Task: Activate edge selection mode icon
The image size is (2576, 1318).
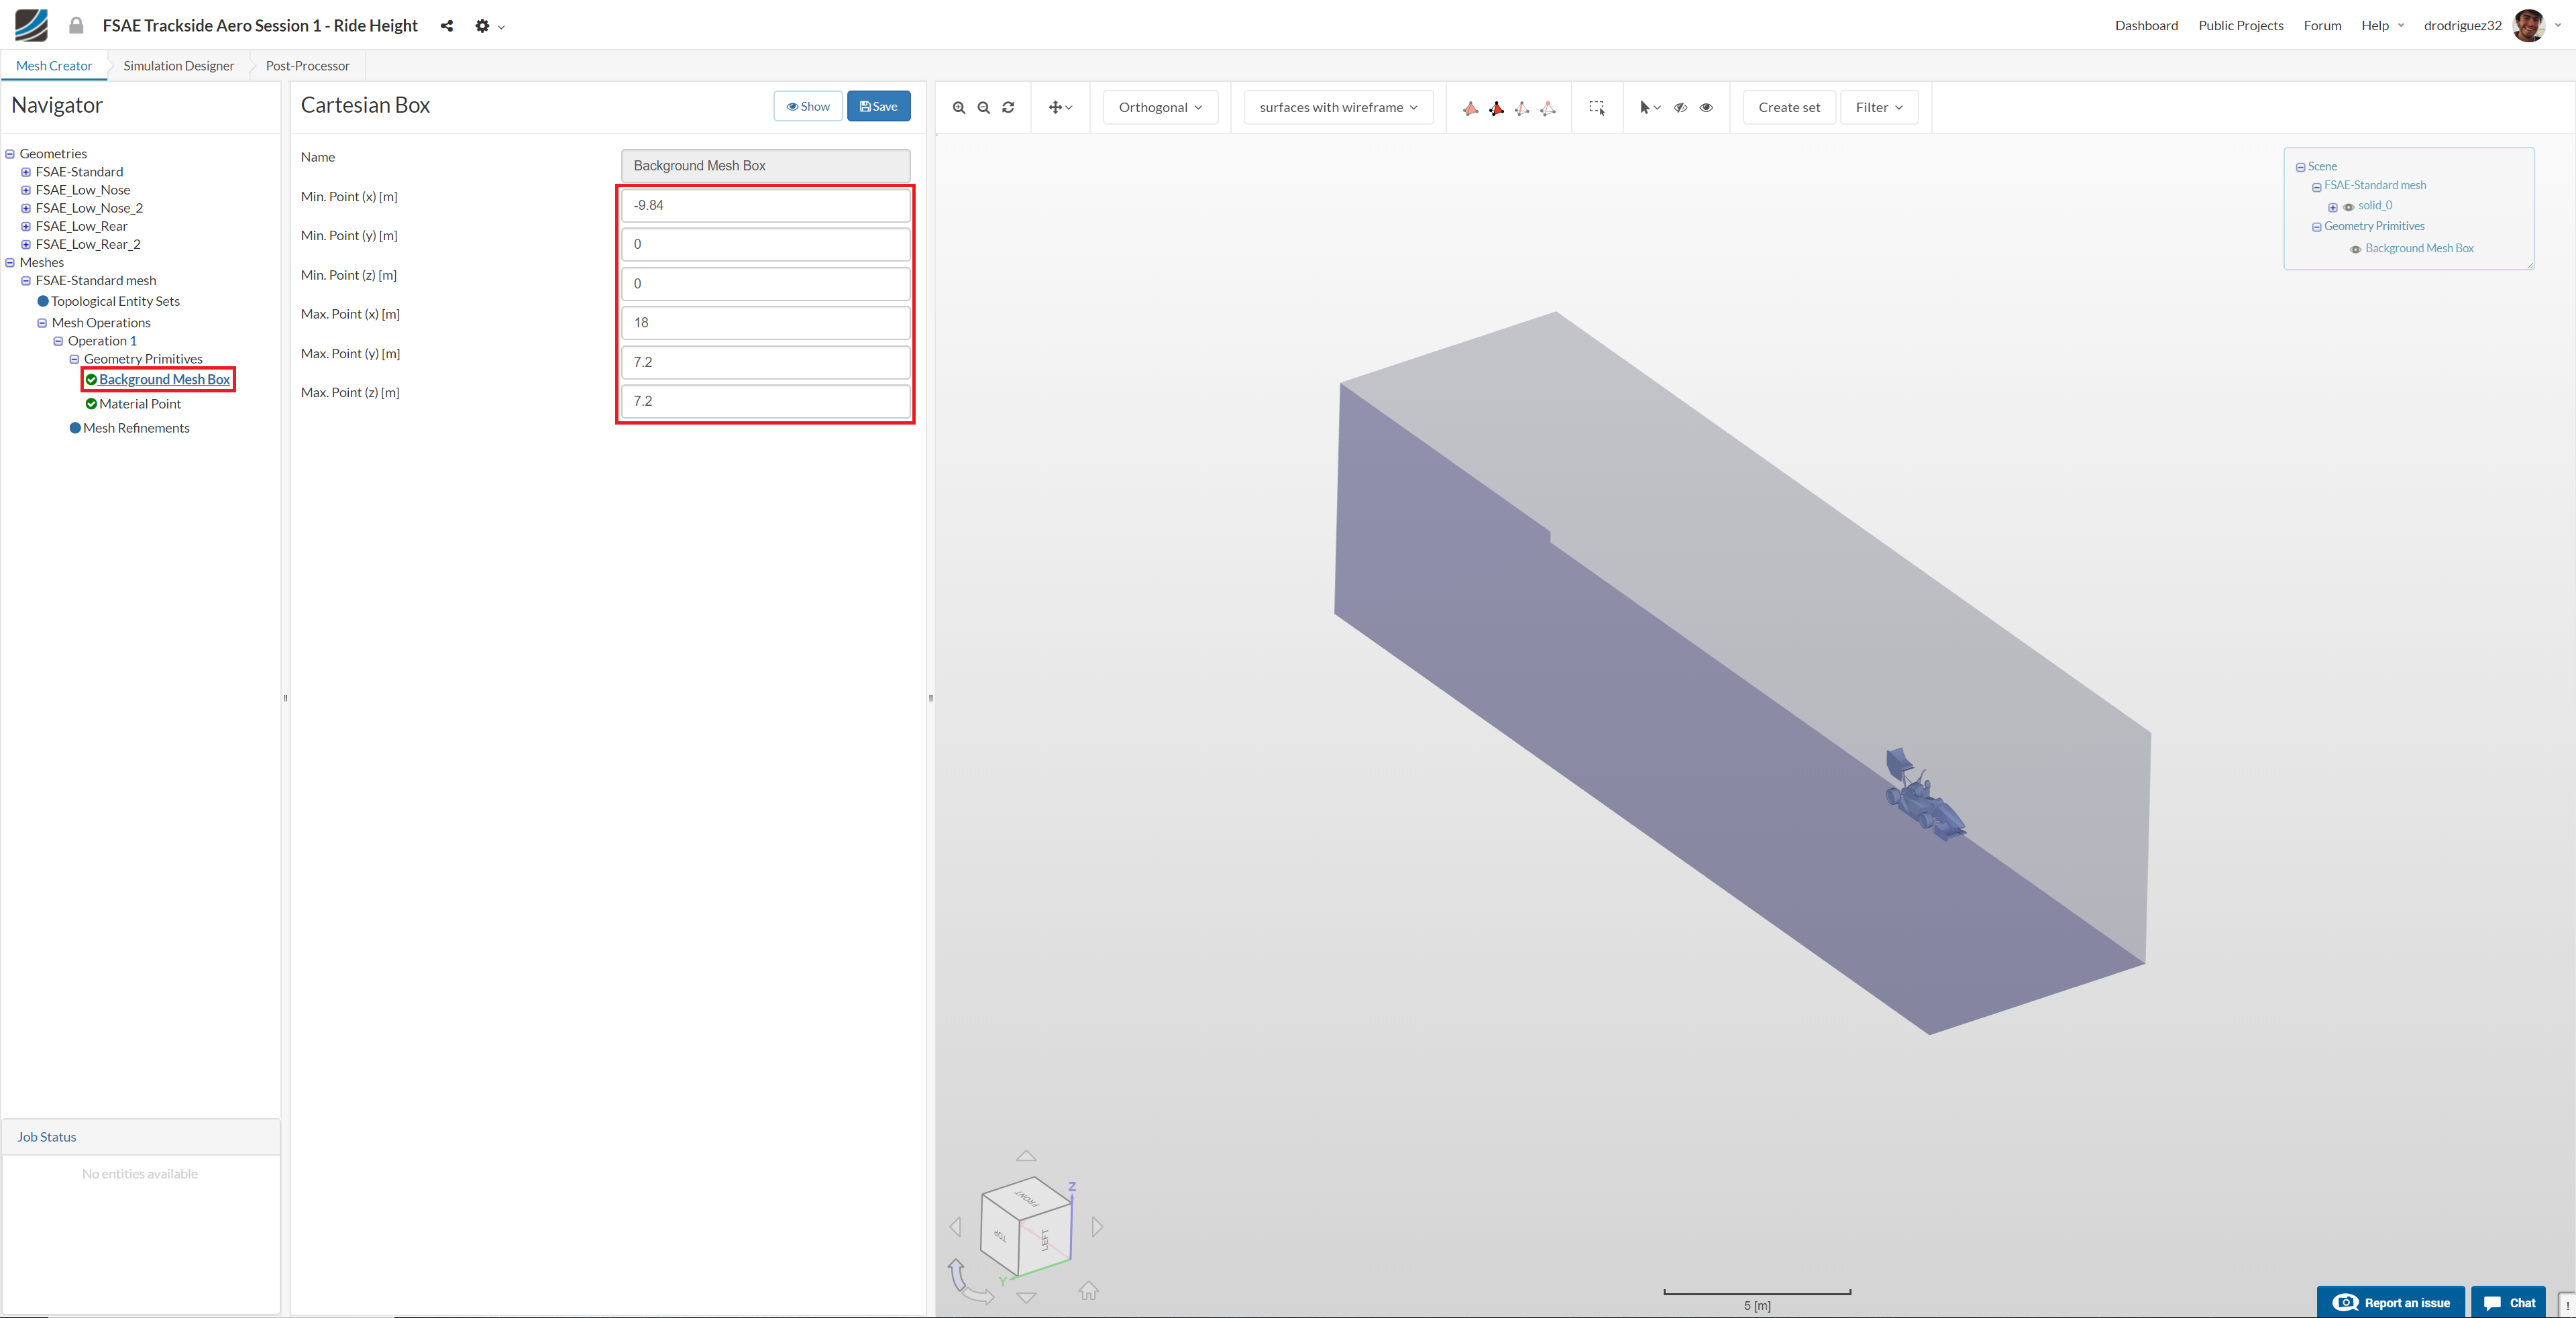Action: (x=1522, y=108)
